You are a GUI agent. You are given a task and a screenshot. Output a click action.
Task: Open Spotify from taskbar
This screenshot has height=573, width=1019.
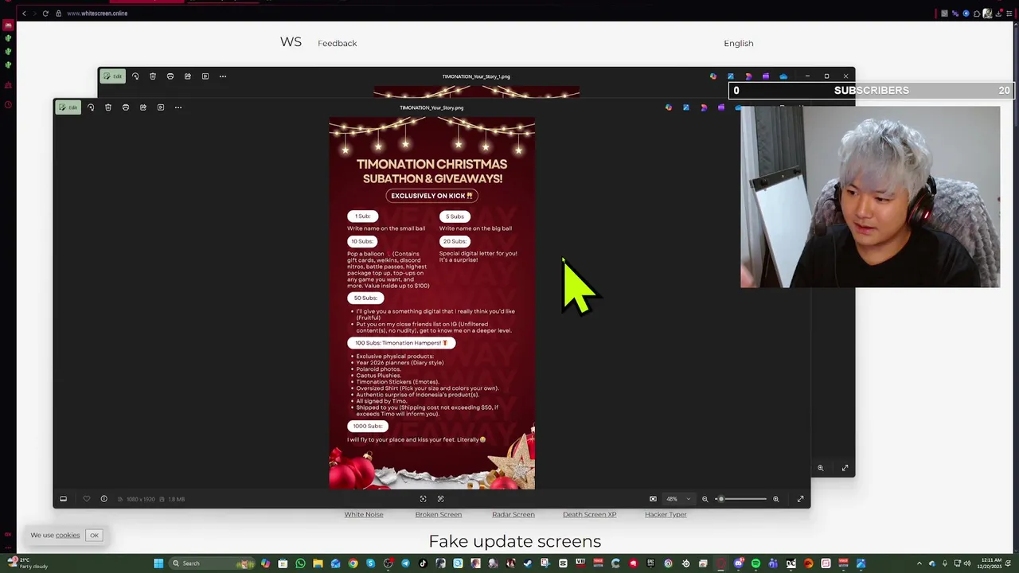[755, 563]
